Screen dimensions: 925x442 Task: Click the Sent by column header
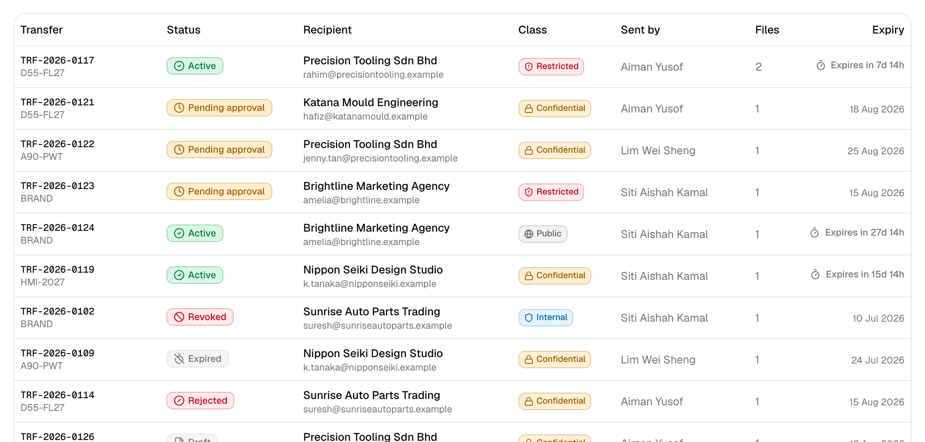tap(640, 30)
